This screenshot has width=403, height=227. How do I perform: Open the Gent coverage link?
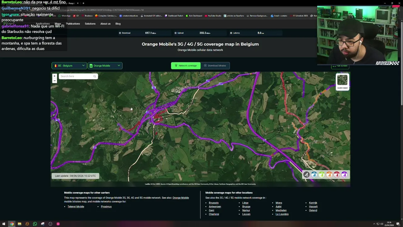point(211,210)
